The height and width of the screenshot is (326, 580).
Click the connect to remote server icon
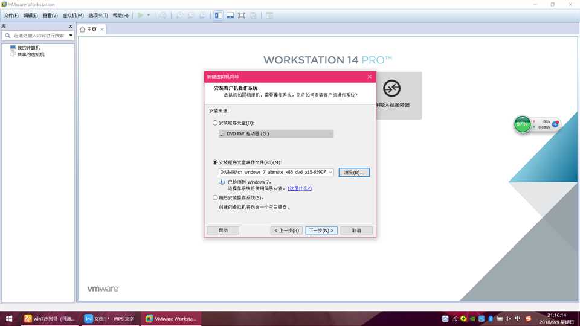tap(391, 88)
